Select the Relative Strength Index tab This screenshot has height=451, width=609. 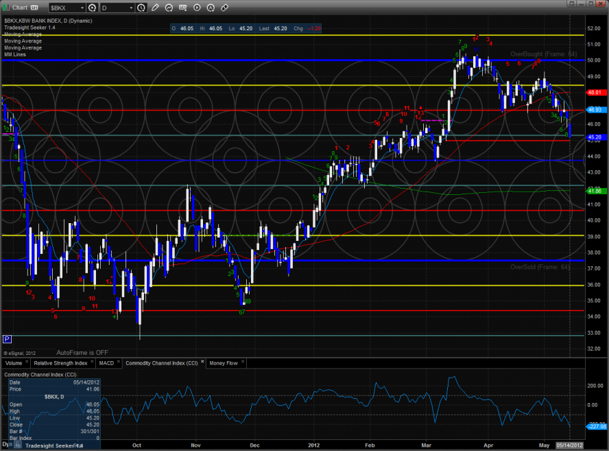[61, 362]
